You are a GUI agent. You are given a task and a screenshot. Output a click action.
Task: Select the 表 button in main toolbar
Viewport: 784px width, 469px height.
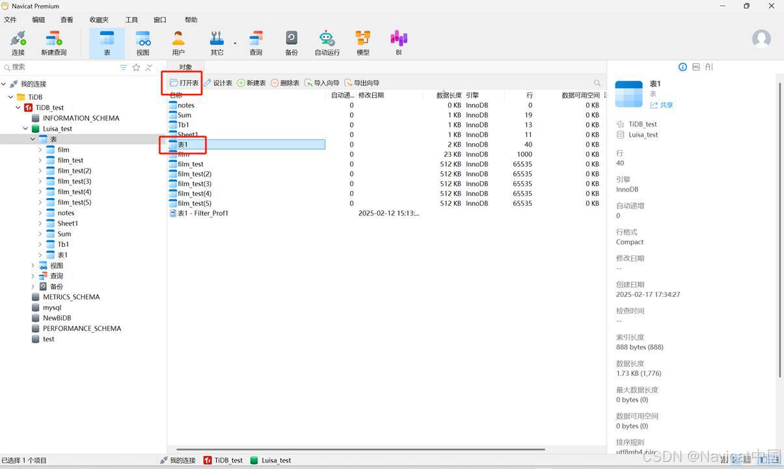[107, 43]
